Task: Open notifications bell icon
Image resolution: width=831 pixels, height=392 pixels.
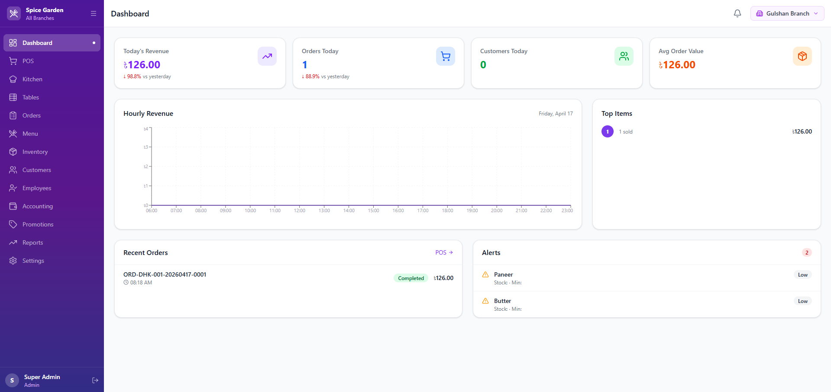Action: tap(737, 13)
